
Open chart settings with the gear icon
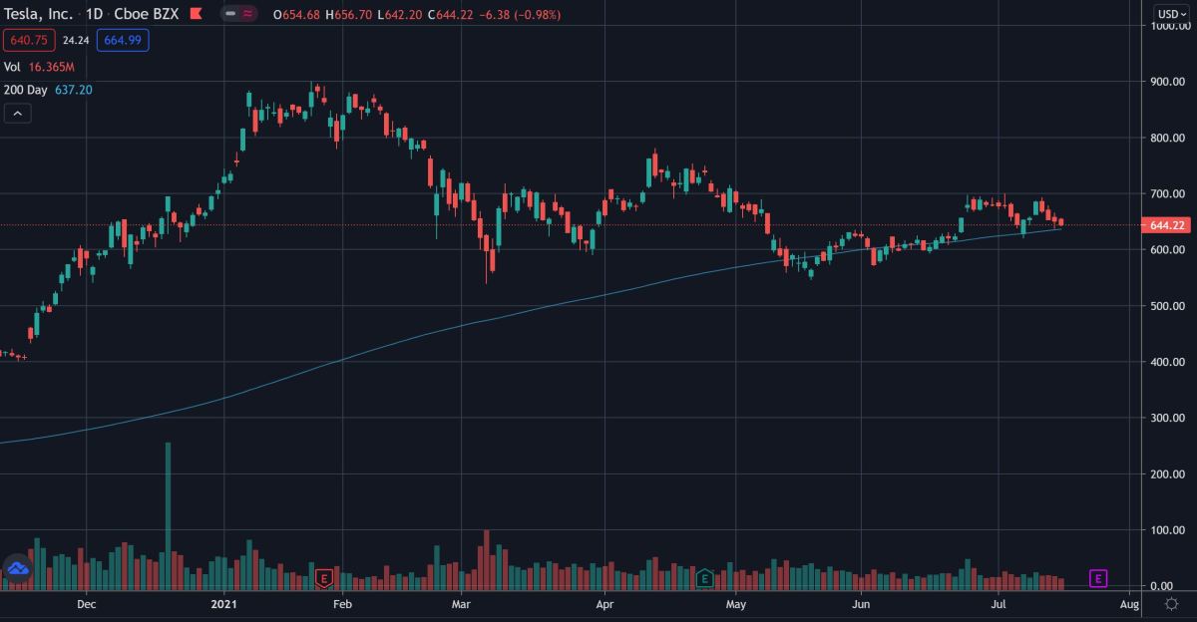tap(1171, 604)
